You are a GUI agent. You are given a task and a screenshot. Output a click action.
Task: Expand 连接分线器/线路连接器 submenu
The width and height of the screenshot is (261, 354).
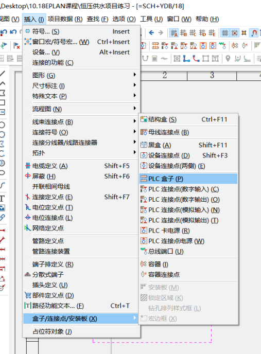[x=81, y=143]
